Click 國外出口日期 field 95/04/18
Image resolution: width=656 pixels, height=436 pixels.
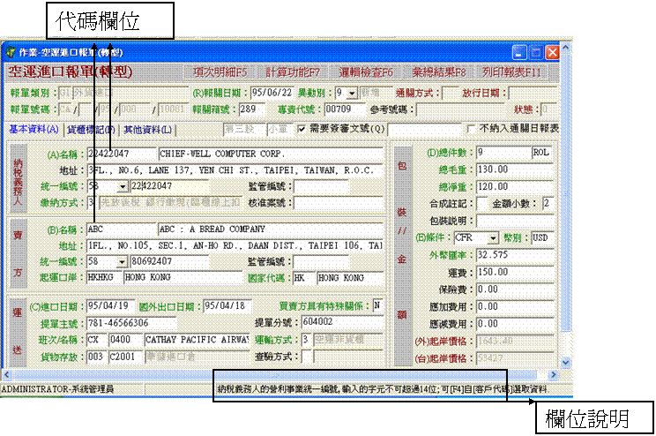[x=227, y=305]
